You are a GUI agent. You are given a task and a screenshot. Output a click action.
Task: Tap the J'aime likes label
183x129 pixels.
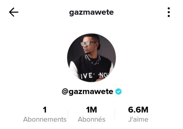point(138,120)
